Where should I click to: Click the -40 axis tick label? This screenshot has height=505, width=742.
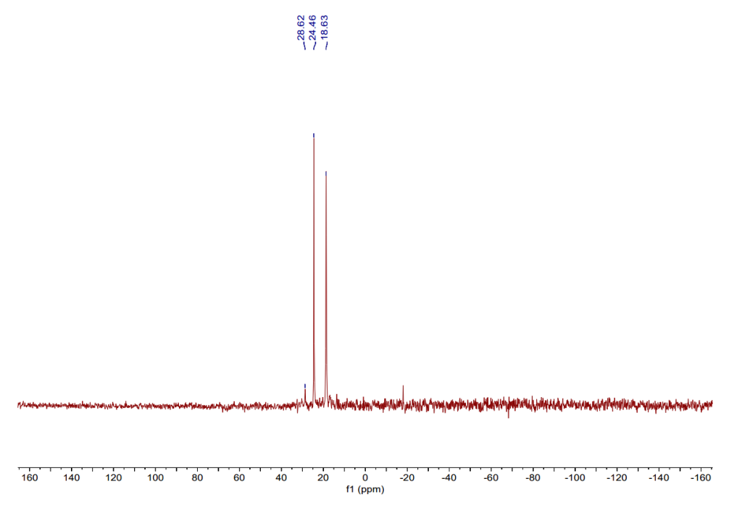pos(449,478)
